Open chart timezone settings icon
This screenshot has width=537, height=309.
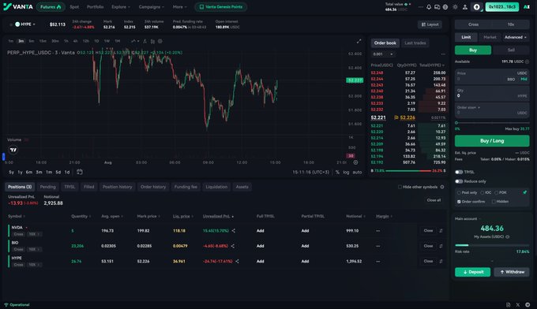click(355, 162)
